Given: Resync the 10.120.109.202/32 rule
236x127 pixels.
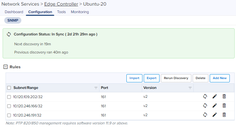Looking at the screenshot, I should (205, 96).
